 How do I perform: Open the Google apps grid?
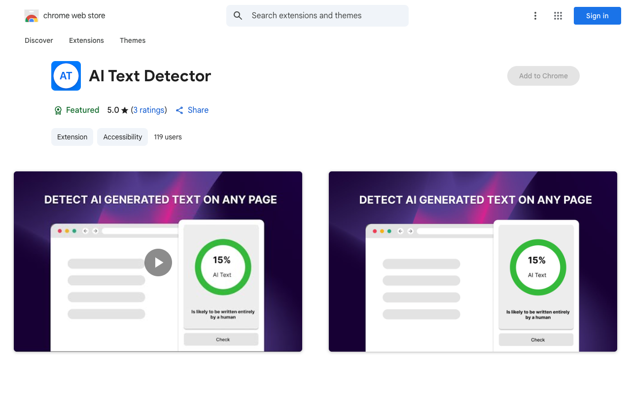[x=558, y=16]
